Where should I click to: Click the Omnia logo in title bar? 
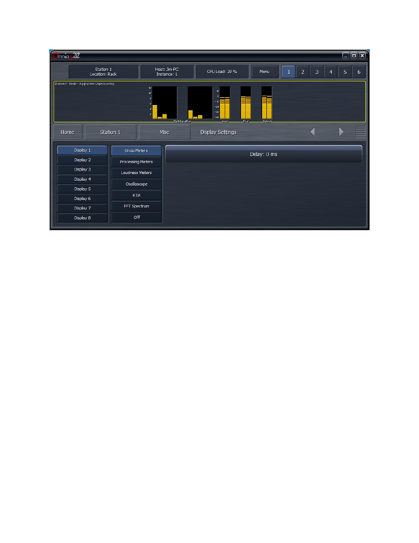[x=66, y=56]
